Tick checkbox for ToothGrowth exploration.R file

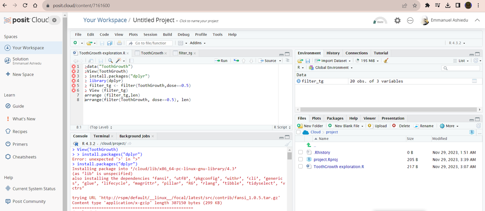pyautogui.click(x=300, y=167)
